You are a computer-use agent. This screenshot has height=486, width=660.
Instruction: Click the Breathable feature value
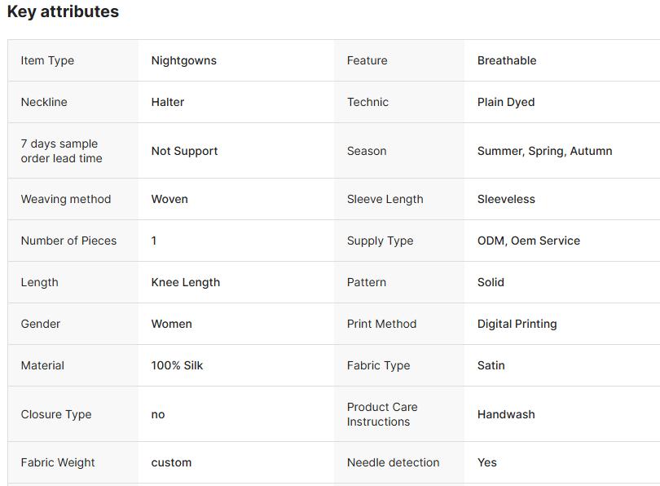click(507, 60)
